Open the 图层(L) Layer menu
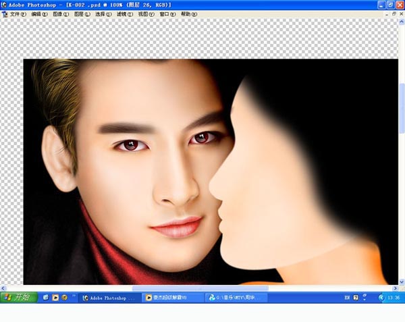Screen dimensions: 405x322 (82, 14)
